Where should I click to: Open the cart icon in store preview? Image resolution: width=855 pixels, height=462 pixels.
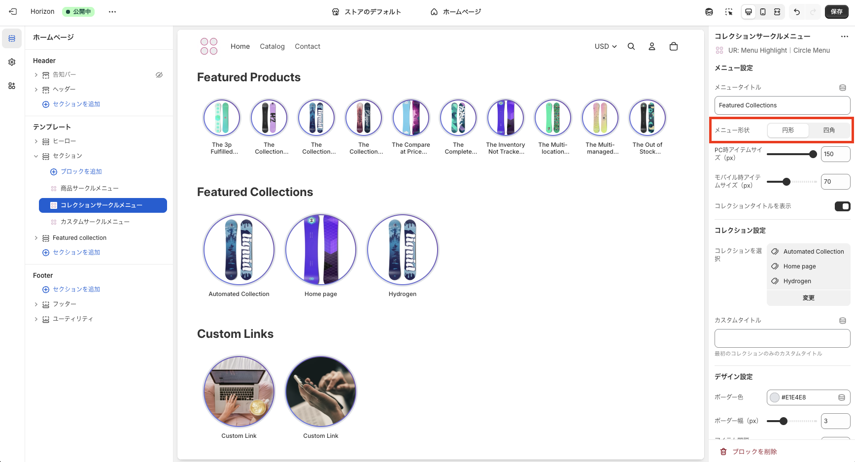674,46
